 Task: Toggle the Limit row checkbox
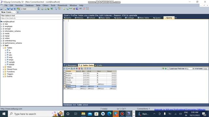(169, 69)
